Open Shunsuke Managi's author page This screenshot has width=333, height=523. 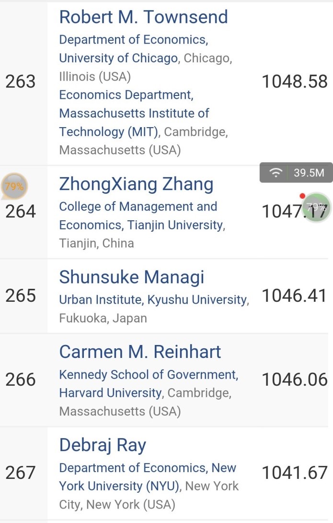coord(131,277)
